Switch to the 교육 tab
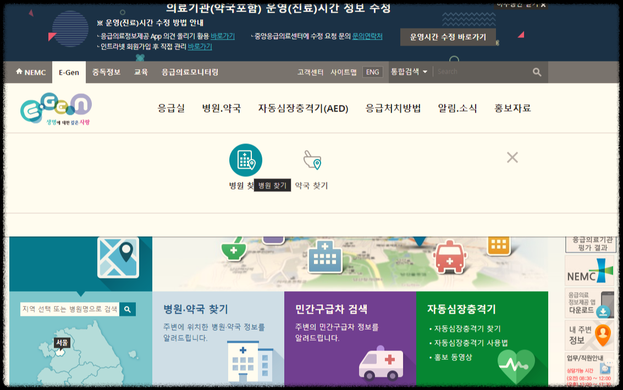 click(141, 72)
